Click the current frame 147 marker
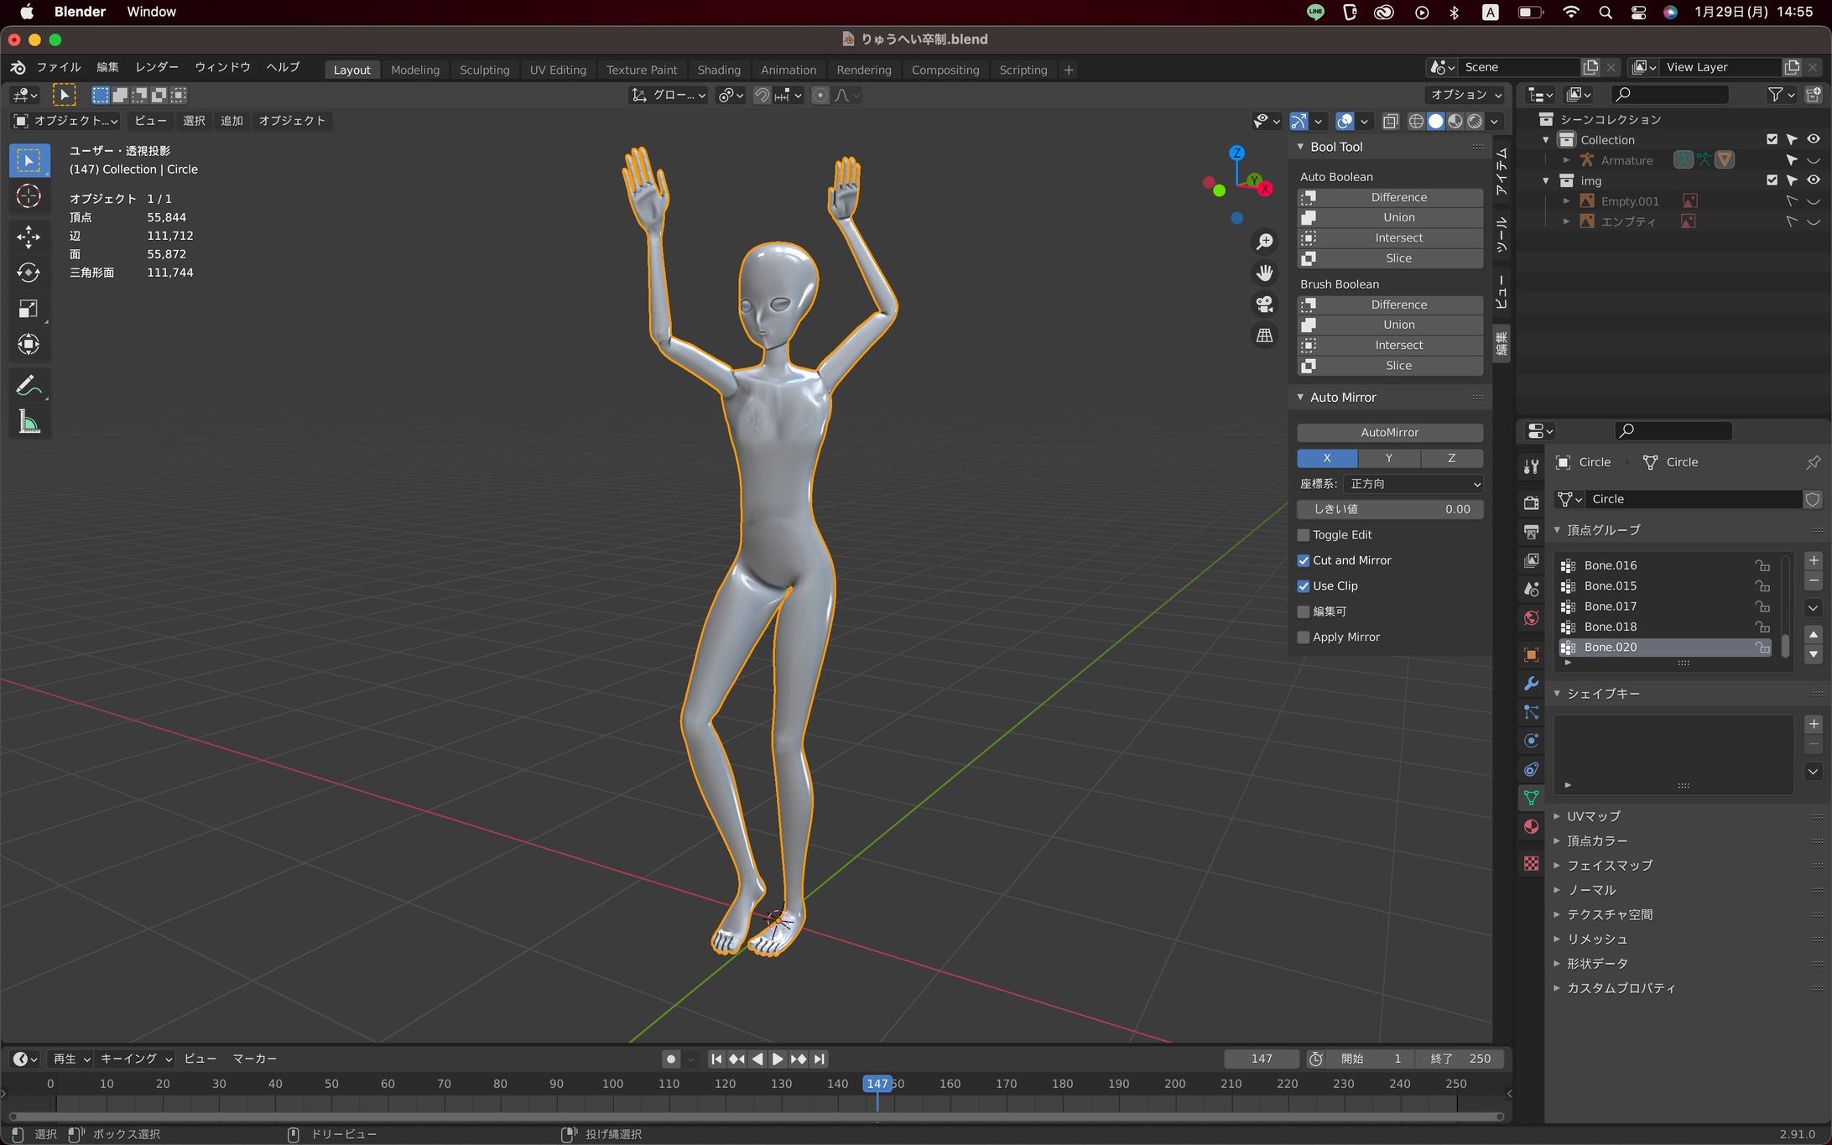This screenshot has height=1145, width=1832. 877,1084
